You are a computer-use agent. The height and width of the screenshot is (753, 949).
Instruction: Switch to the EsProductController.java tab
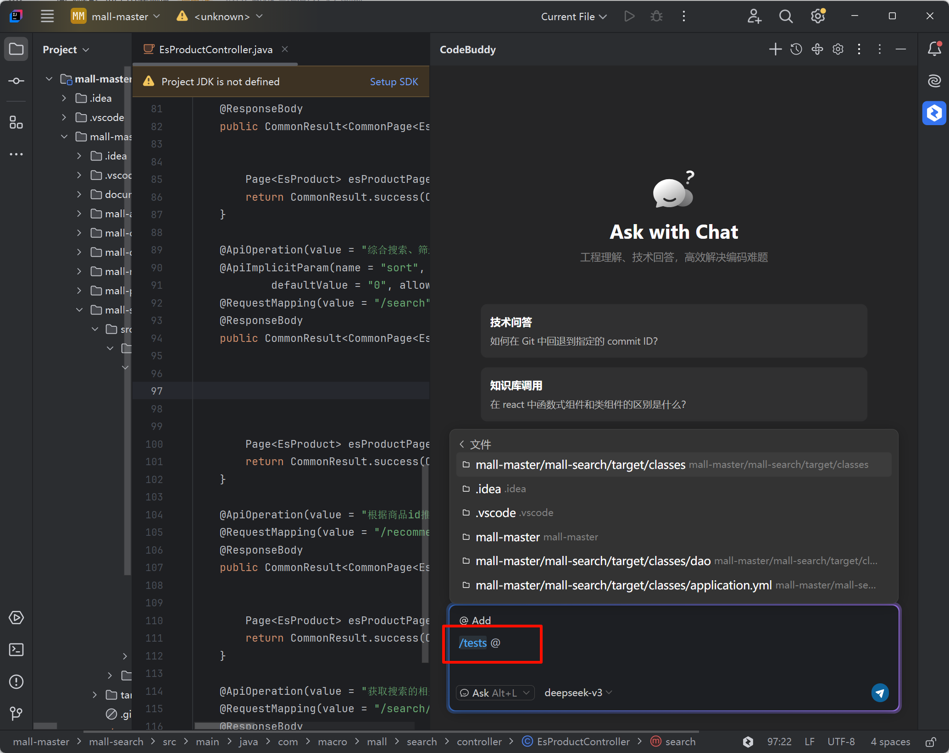coord(215,49)
